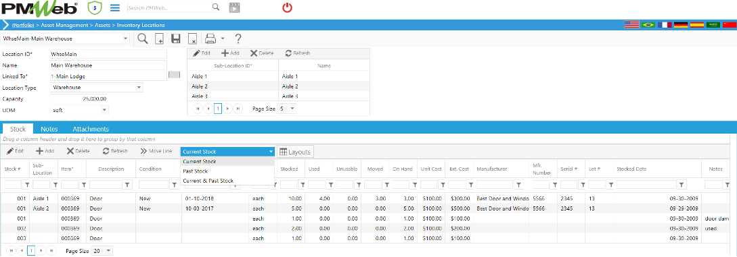Click Delete in the sub-location grid toolbar
This screenshot has width=737, height=257.
(262, 53)
